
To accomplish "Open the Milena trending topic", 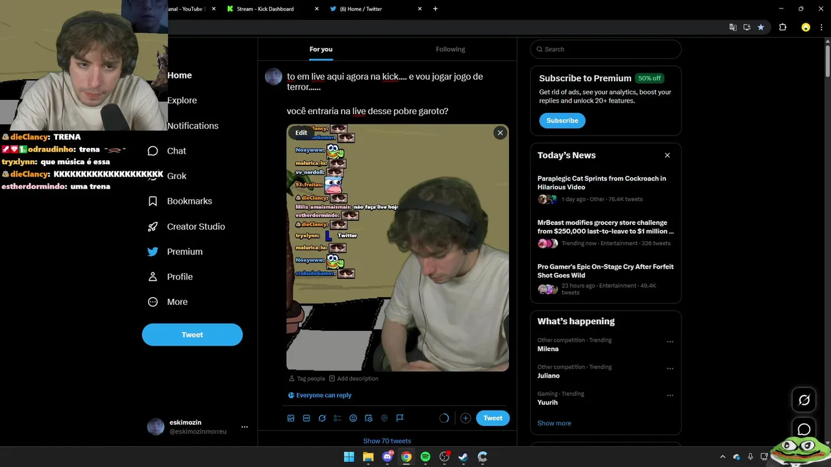I will (548, 349).
